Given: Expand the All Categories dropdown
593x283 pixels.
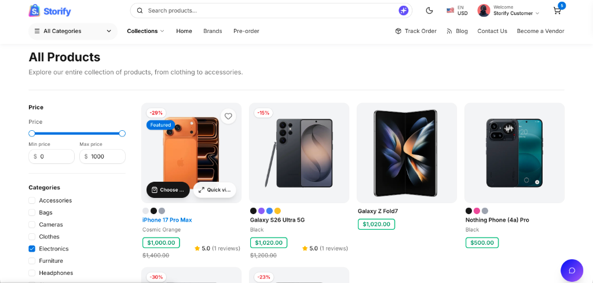Looking at the screenshot, I should click(73, 31).
